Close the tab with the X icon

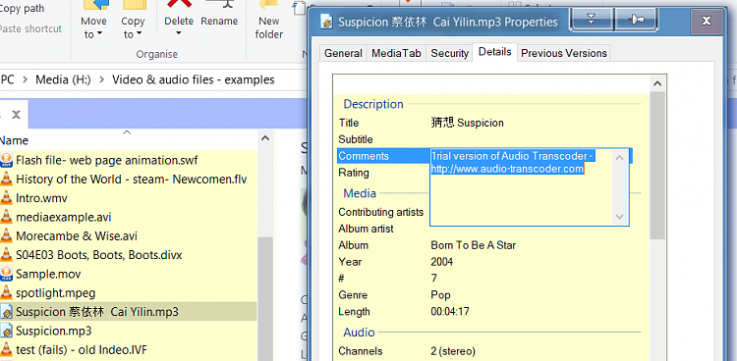coord(16,114)
